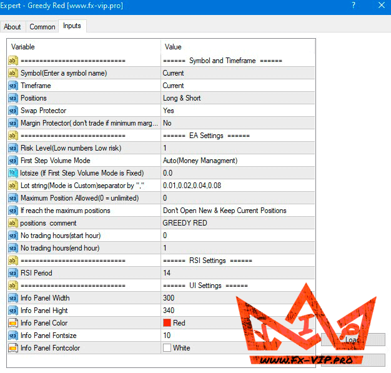The height and width of the screenshot is (373, 391).
Task: Open the Timeframe Current value dropdown
Action: point(237,86)
